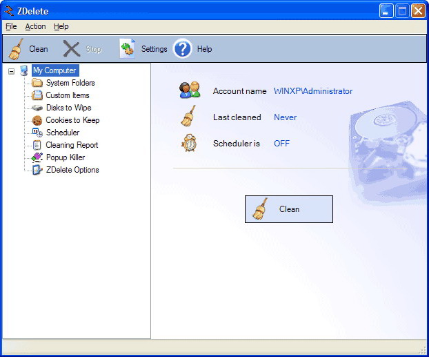Click the users icon beside Account name
The image size is (429, 357).
coord(190,90)
